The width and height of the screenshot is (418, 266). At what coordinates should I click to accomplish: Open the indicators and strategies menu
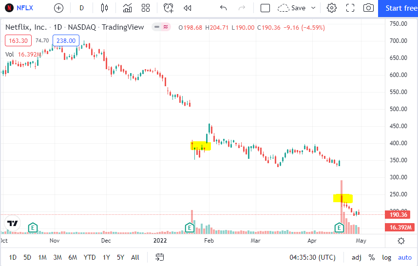pos(127,8)
